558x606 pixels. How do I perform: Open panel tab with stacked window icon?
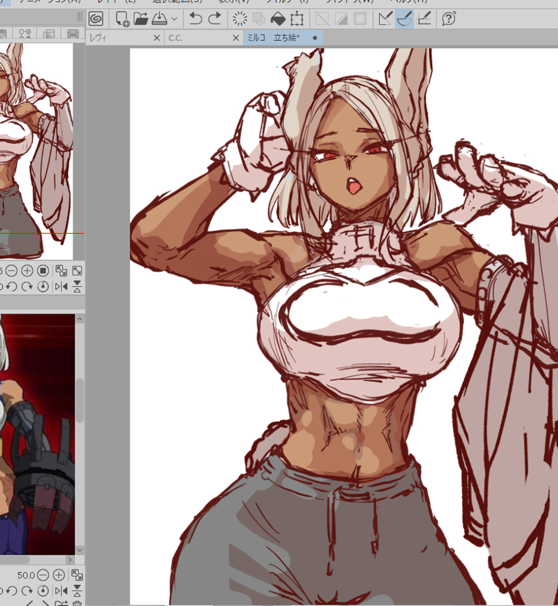pos(49,33)
